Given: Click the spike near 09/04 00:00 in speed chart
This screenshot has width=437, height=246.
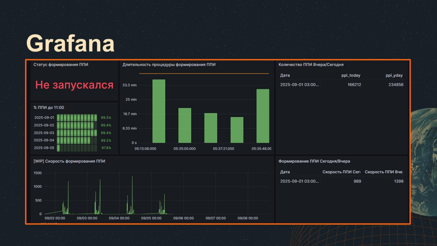Looking at the screenshot, I should point(132,195).
